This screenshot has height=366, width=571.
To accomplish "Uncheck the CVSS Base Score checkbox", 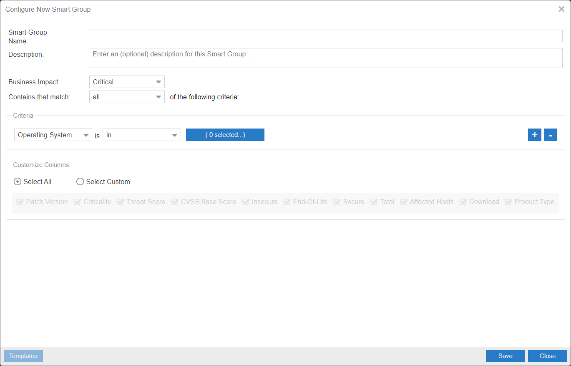I will click(175, 202).
